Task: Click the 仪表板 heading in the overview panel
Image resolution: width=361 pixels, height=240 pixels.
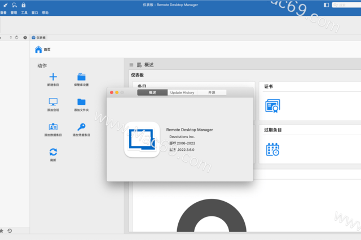Action: point(138,75)
